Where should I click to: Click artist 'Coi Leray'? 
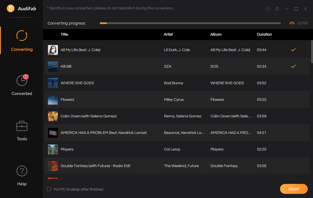point(172,149)
